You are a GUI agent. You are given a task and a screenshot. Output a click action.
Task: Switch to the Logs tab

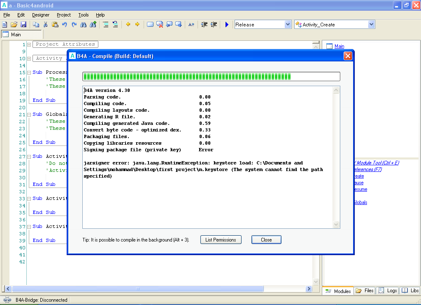click(x=388, y=291)
